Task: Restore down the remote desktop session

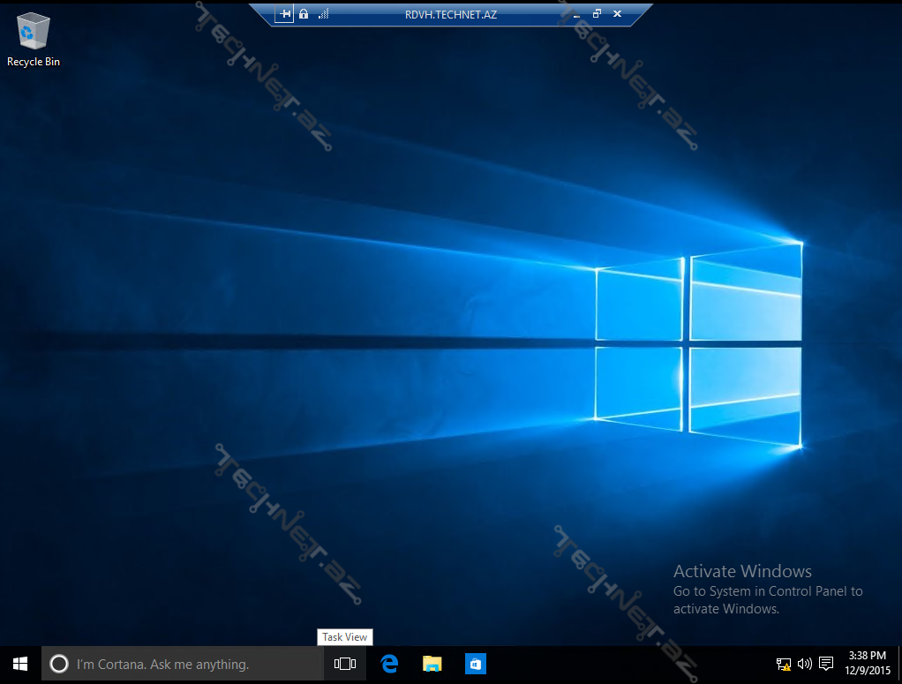Action: pos(597,14)
